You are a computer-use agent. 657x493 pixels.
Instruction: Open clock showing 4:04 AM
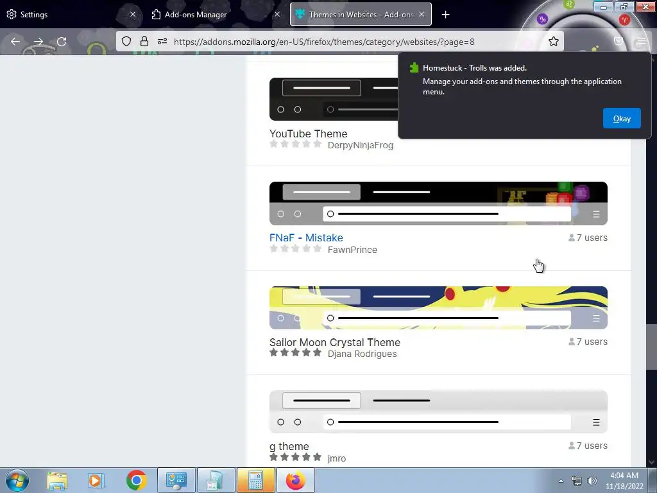[624, 481]
